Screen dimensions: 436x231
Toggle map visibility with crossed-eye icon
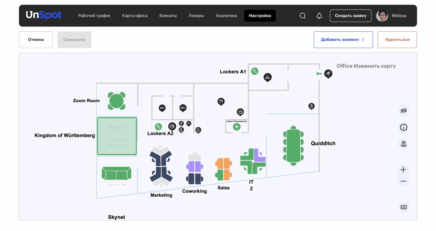(403, 110)
